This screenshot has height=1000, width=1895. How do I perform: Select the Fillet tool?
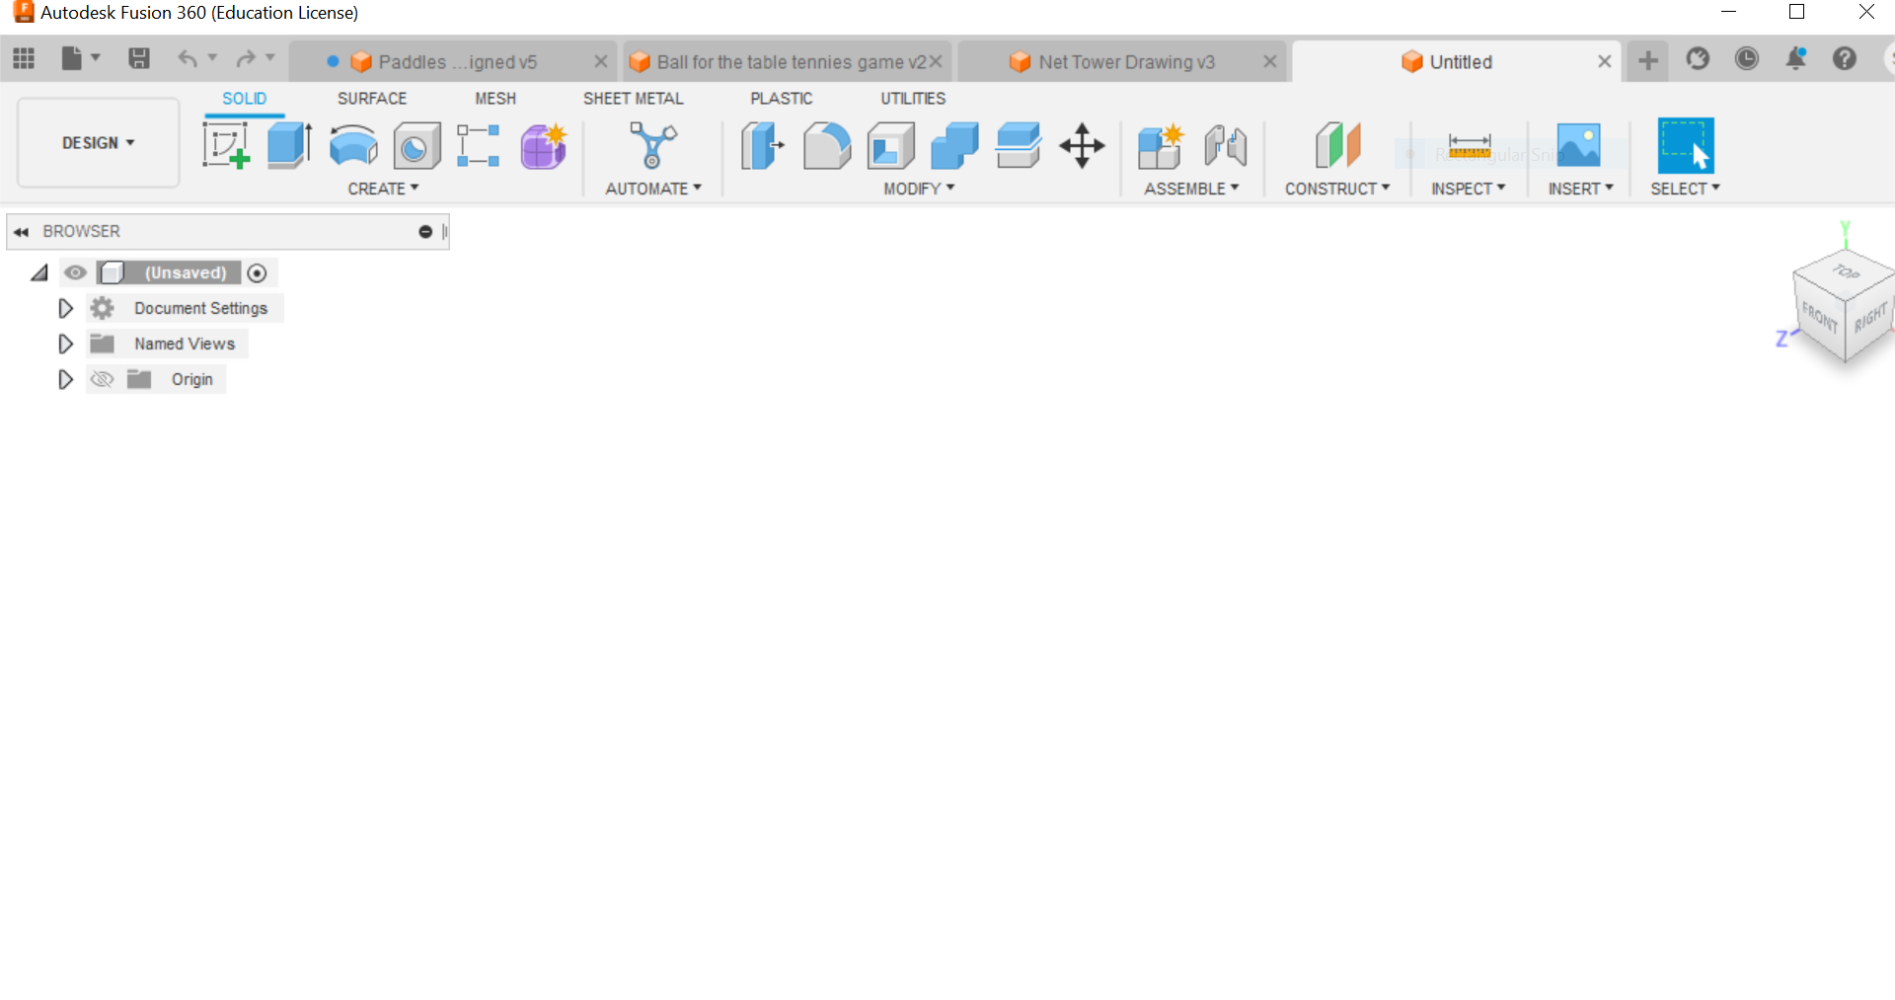tap(827, 145)
